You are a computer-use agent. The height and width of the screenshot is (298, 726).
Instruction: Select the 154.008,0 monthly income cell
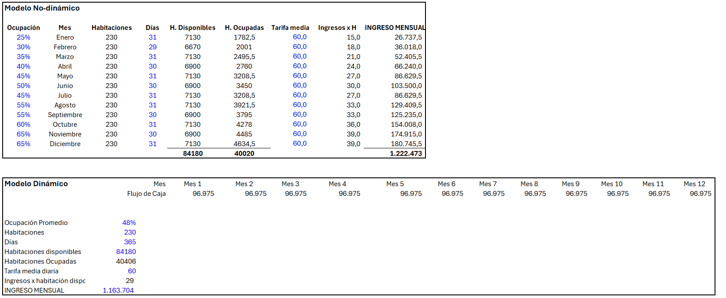(x=406, y=125)
